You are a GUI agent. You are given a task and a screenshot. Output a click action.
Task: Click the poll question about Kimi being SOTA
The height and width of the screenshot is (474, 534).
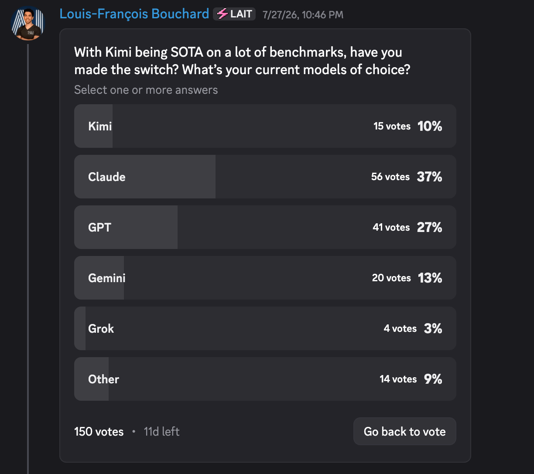243,61
